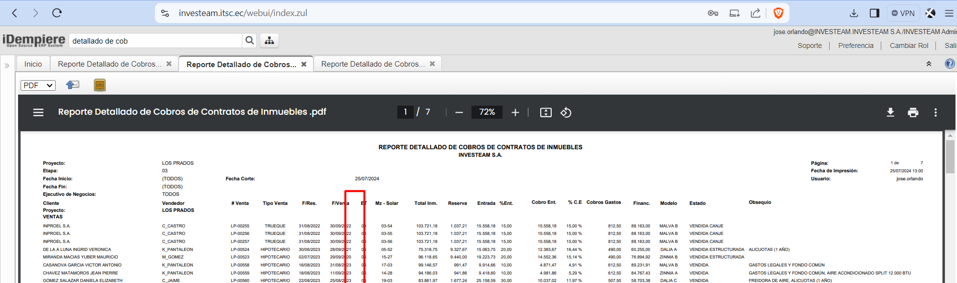Screen dimensions: 957x283
Task: Click fit to page icon
Action: tap(546, 112)
